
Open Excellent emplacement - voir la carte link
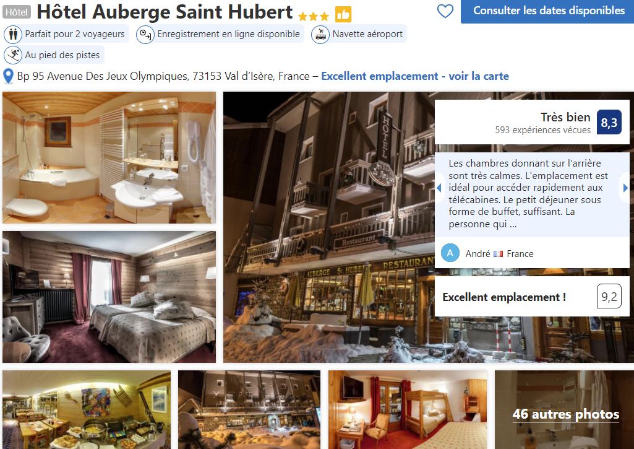(415, 76)
